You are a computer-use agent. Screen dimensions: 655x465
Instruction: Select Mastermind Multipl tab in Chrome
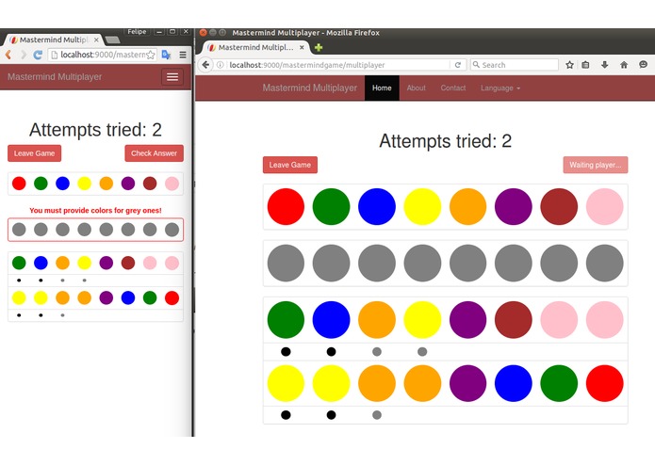[x=53, y=40]
